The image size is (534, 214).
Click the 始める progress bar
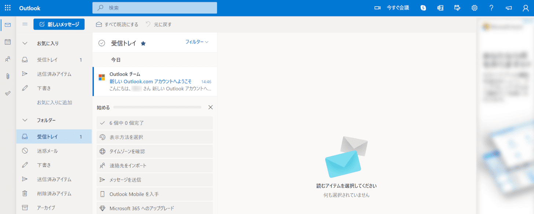pos(157,107)
